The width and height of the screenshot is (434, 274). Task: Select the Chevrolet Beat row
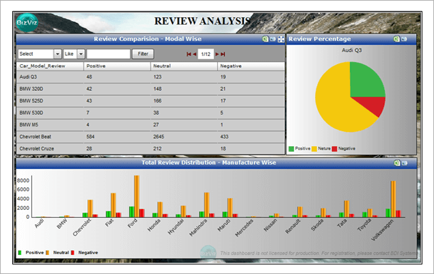click(150, 137)
